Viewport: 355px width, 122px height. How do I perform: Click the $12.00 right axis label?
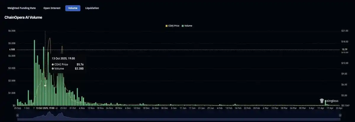pos(345,63)
